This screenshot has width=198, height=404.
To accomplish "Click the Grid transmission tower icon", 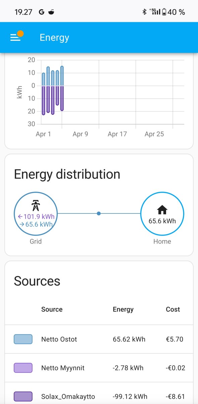I will click(36, 205).
